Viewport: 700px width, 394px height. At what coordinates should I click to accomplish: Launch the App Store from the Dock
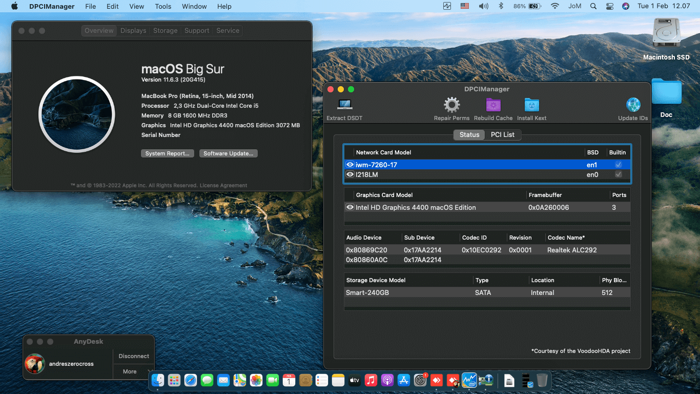pyautogui.click(x=403, y=380)
